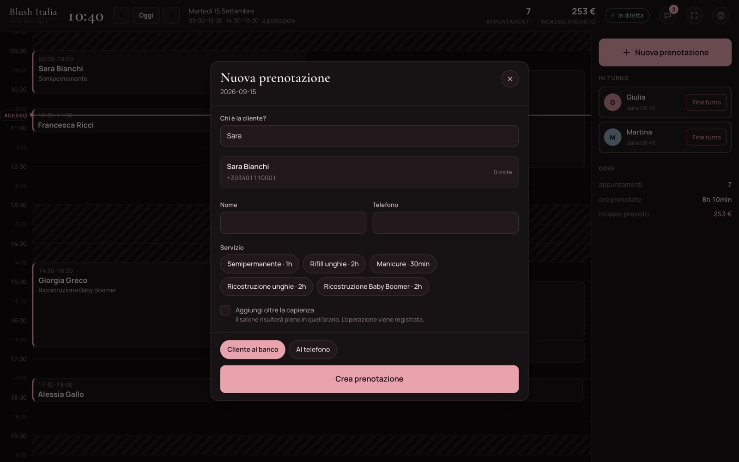Select Semipermanente · 1h service
Image resolution: width=739 pixels, height=462 pixels.
[x=260, y=264]
